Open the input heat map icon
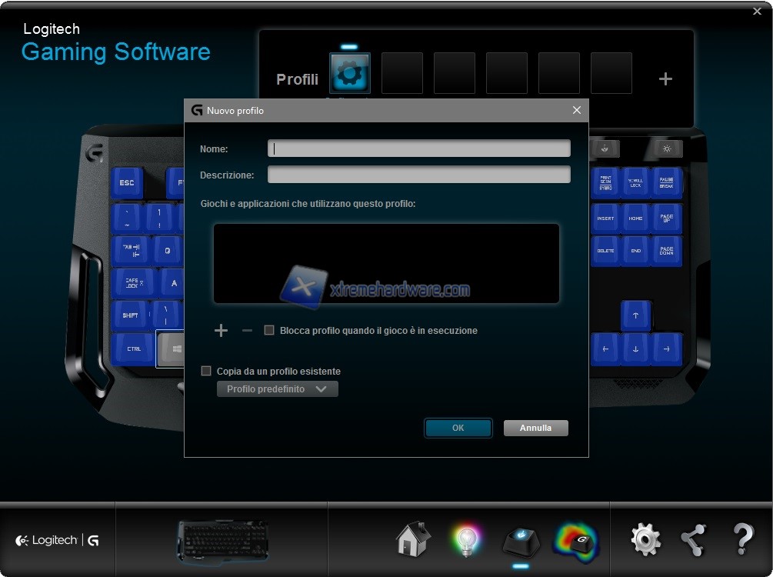Screen dimensions: 773x577 576,540
